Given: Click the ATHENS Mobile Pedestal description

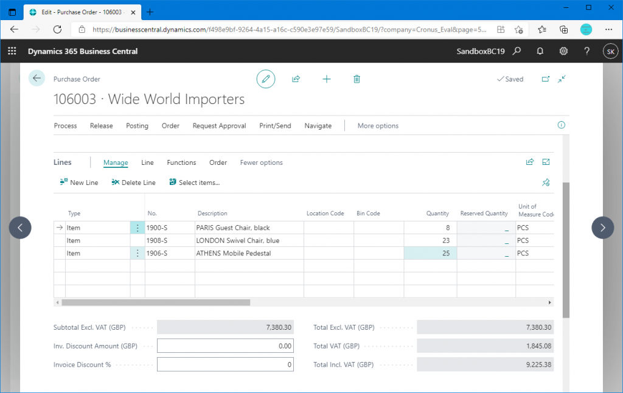Looking at the screenshot, I should [234, 253].
